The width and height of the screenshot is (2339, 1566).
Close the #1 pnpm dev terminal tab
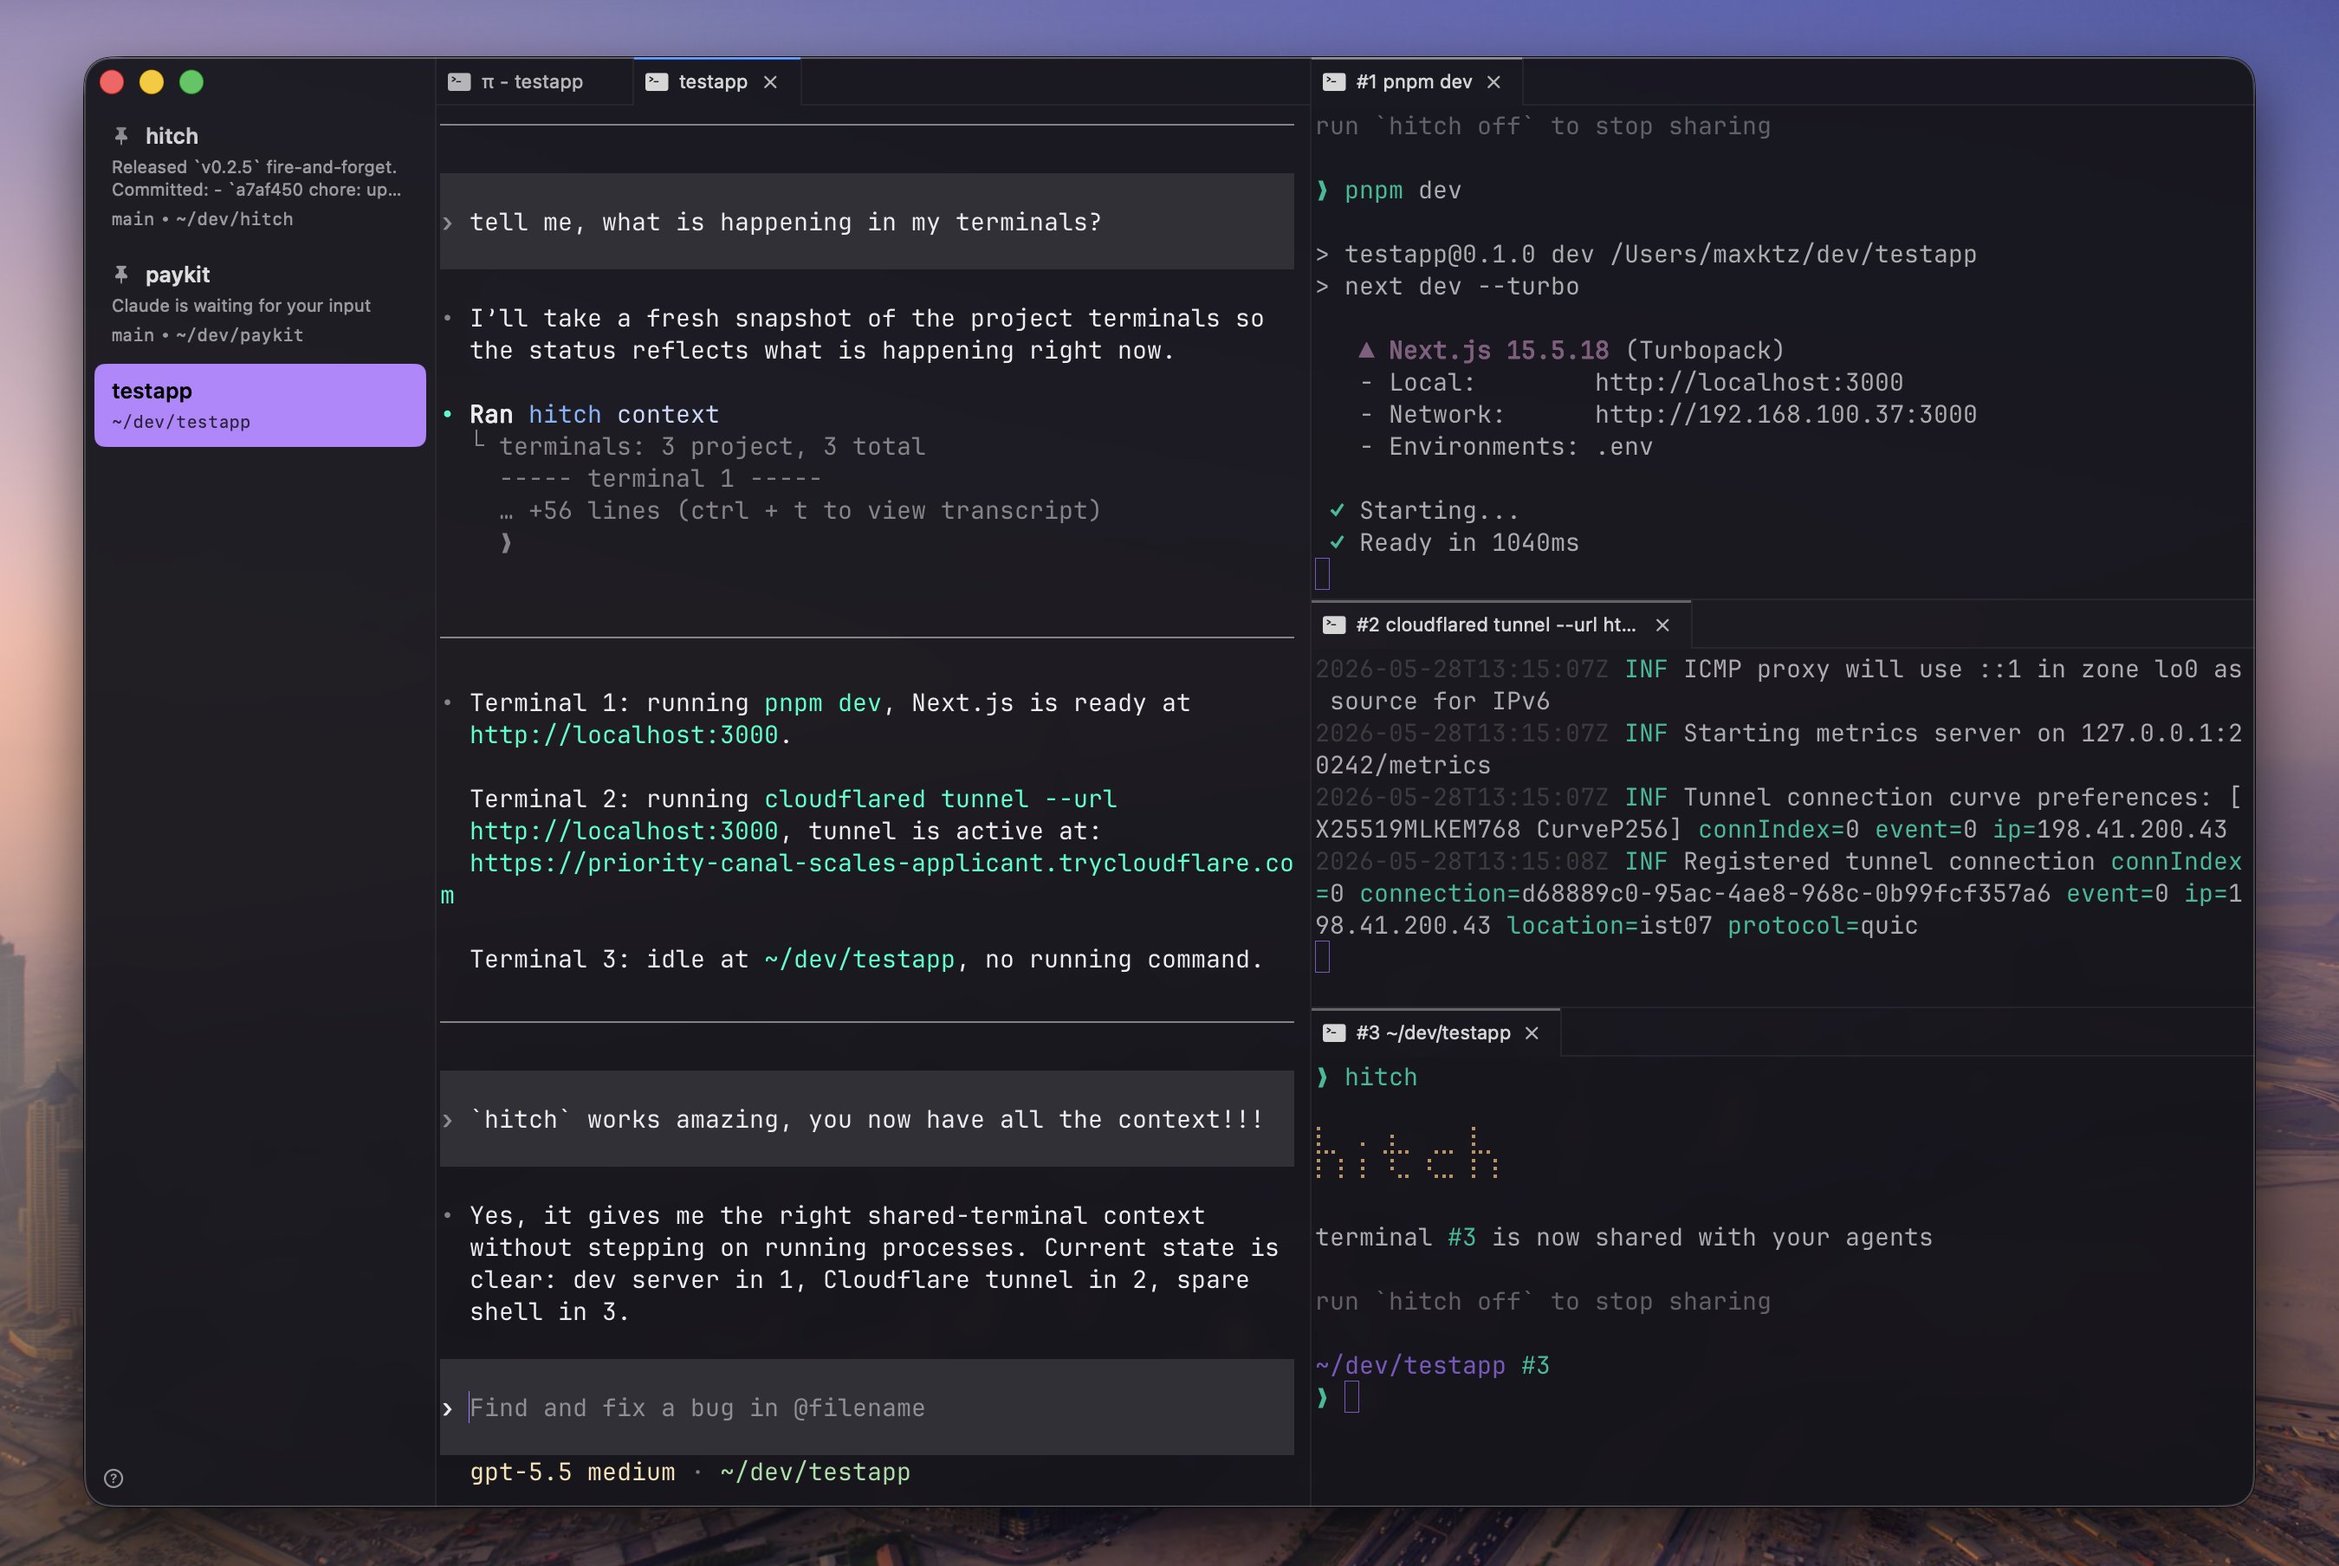click(x=1494, y=82)
